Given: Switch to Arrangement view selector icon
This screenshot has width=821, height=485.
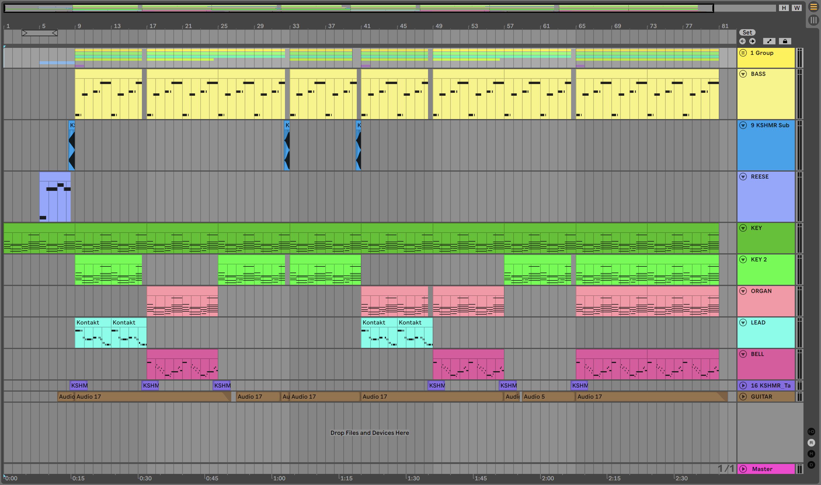Looking at the screenshot, I should click(813, 7).
